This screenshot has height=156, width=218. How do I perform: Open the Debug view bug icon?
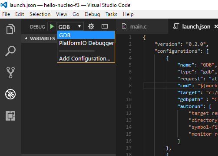point(10,94)
